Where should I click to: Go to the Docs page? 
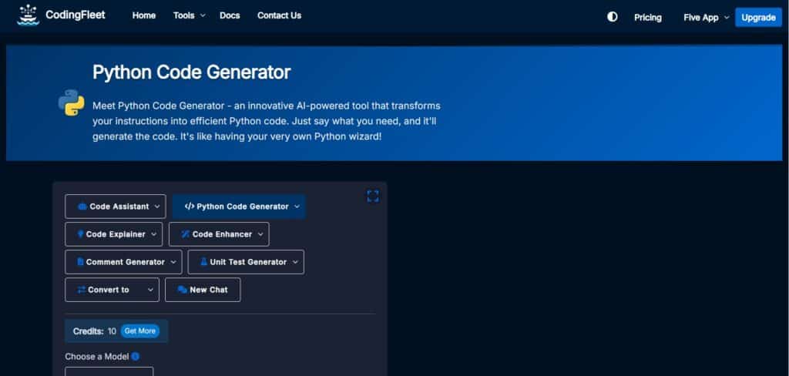[x=230, y=15]
